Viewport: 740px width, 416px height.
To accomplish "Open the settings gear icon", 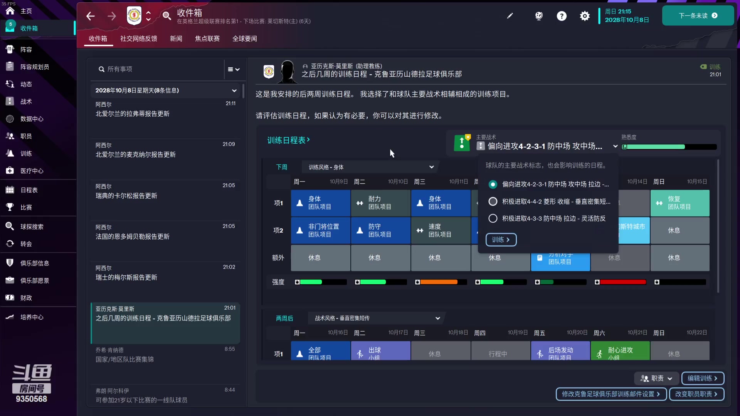I will pyautogui.click(x=585, y=16).
